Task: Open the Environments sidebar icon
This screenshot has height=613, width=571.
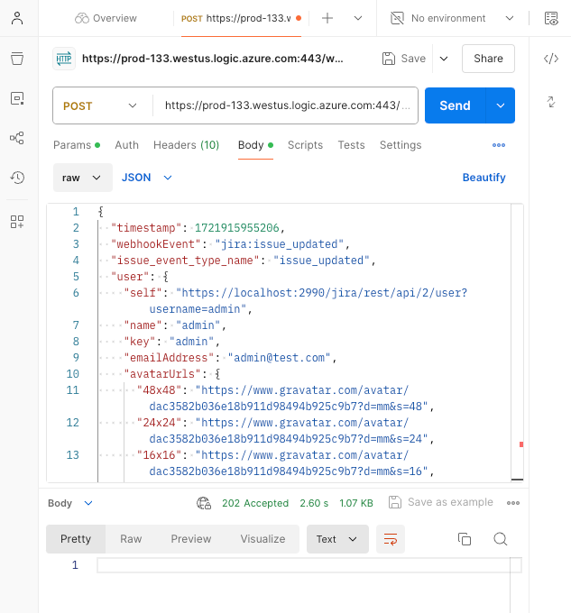Action: point(17,98)
